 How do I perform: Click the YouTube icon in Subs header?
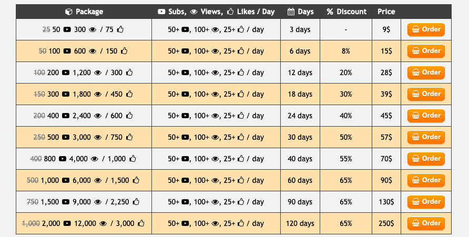pos(161,12)
